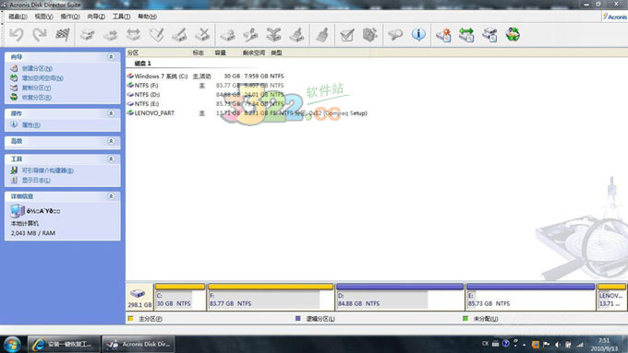
Task: Open the 工具(T) menu
Action: pyautogui.click(x=121, y=17)
